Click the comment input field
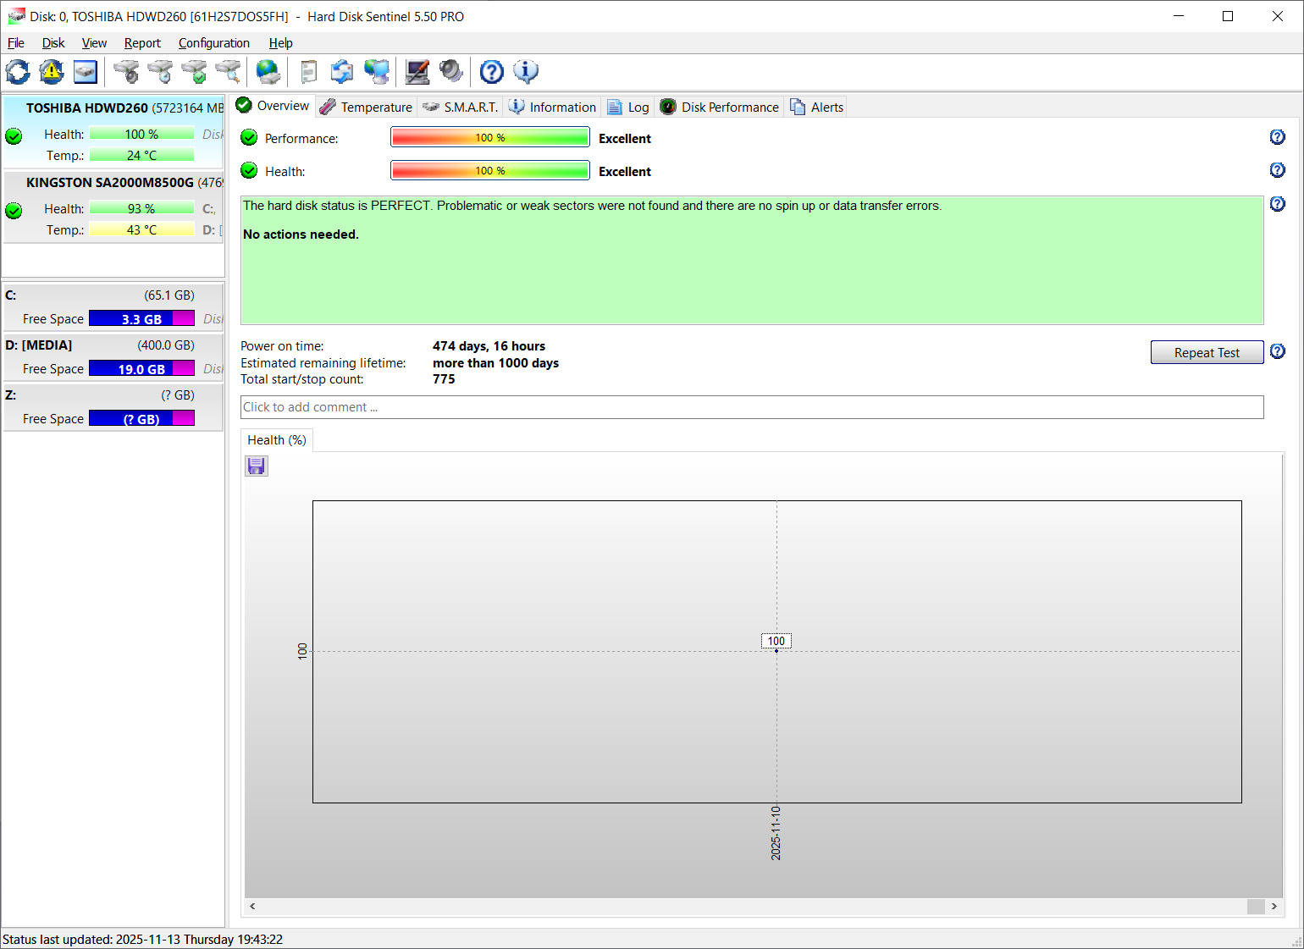The width and height of the screenshot is (1304, 949). click(x=752, y=407)
